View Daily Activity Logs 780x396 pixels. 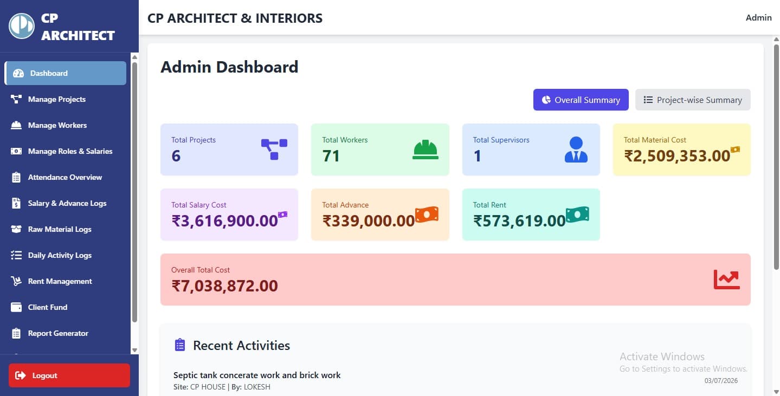click(66, 255)
